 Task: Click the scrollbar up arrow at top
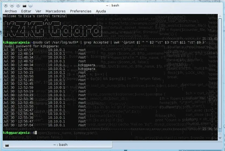(220, 16)
